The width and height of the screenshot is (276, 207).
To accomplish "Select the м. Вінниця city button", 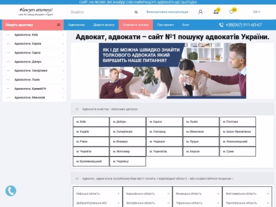I will pyautogui.click(x=128, y=141).
